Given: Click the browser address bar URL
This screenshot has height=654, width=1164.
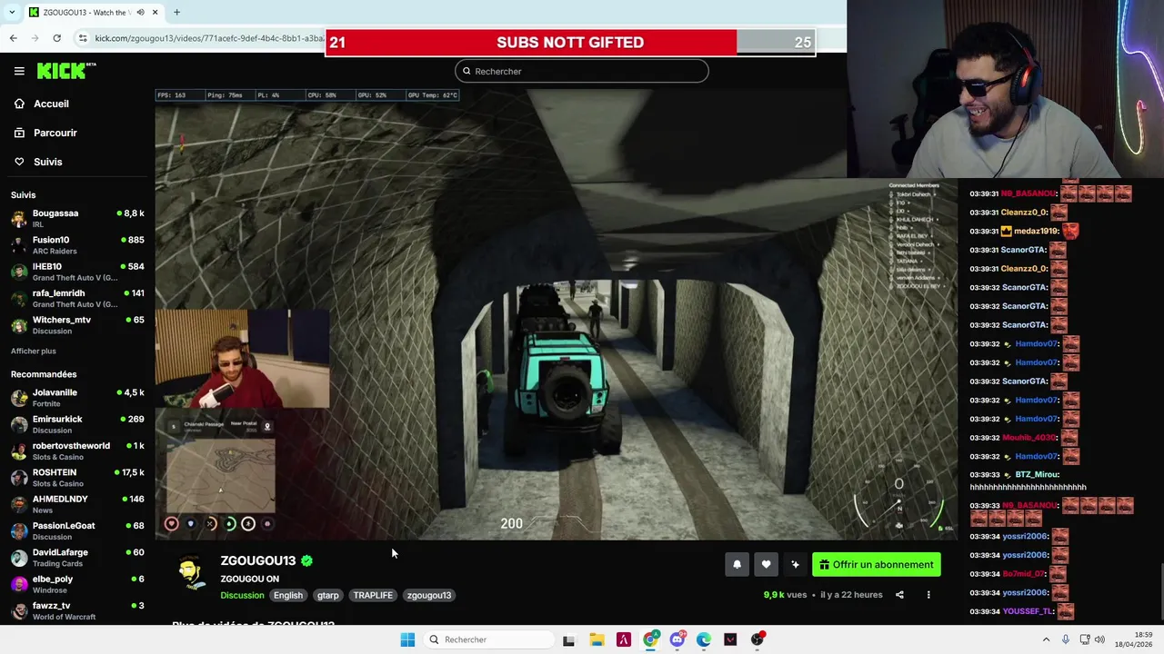Looking at the screenshot, I should 209,38.
